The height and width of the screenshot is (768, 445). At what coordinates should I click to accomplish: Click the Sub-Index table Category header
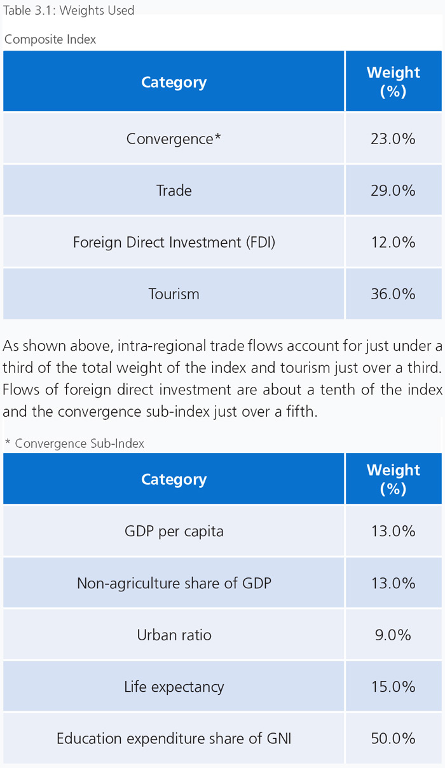pos(174,478)
